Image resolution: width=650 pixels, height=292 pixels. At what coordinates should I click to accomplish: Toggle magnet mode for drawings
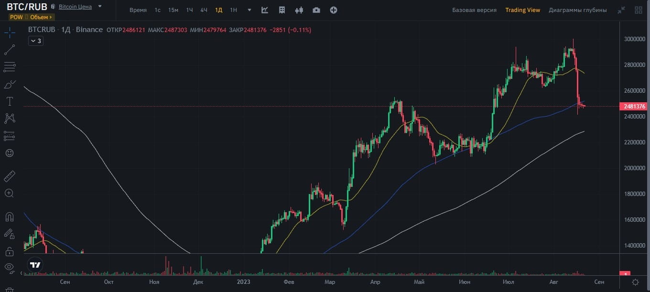(9, 216)
